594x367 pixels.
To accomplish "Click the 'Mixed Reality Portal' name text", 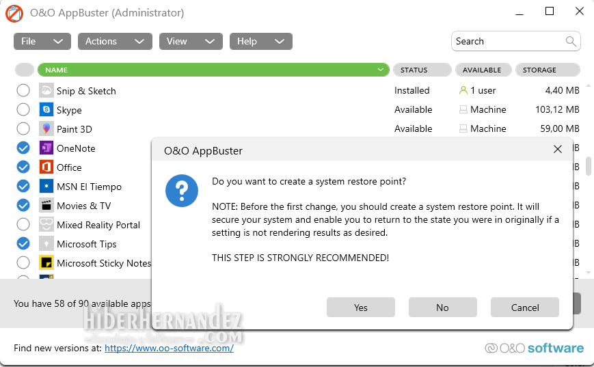I will point(98,225).
